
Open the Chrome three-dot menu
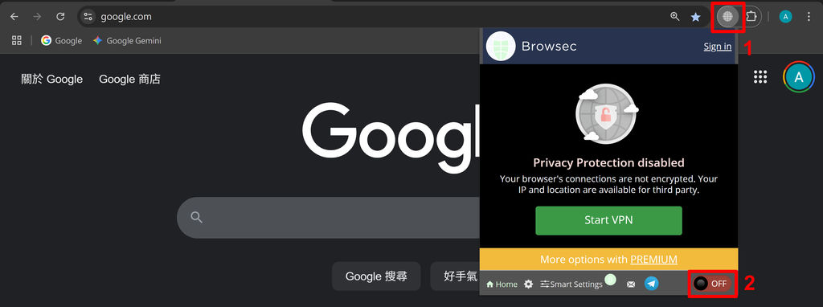pos(809,17)
